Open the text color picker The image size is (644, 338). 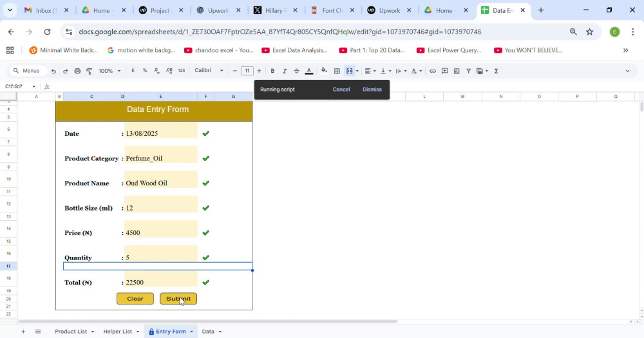click(x=309, y=71)
